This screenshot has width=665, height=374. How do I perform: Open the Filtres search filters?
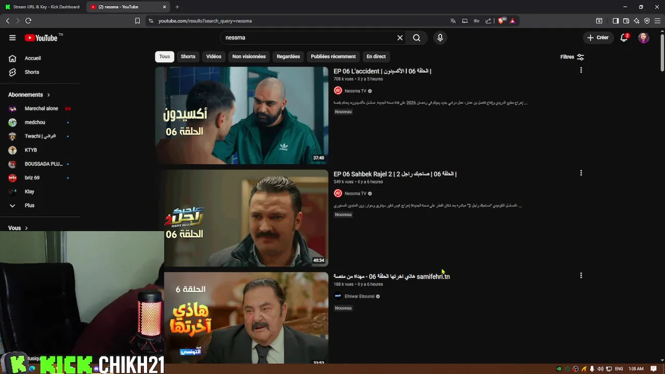coord(572,57)
